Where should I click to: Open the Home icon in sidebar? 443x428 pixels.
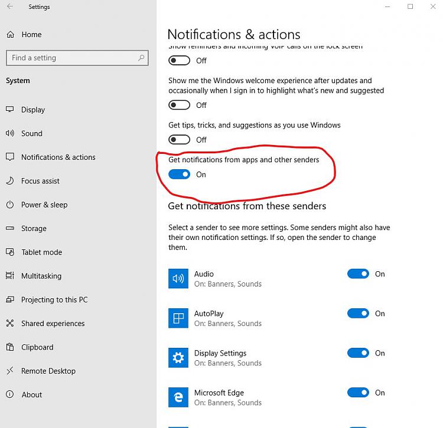click(11, 34)
